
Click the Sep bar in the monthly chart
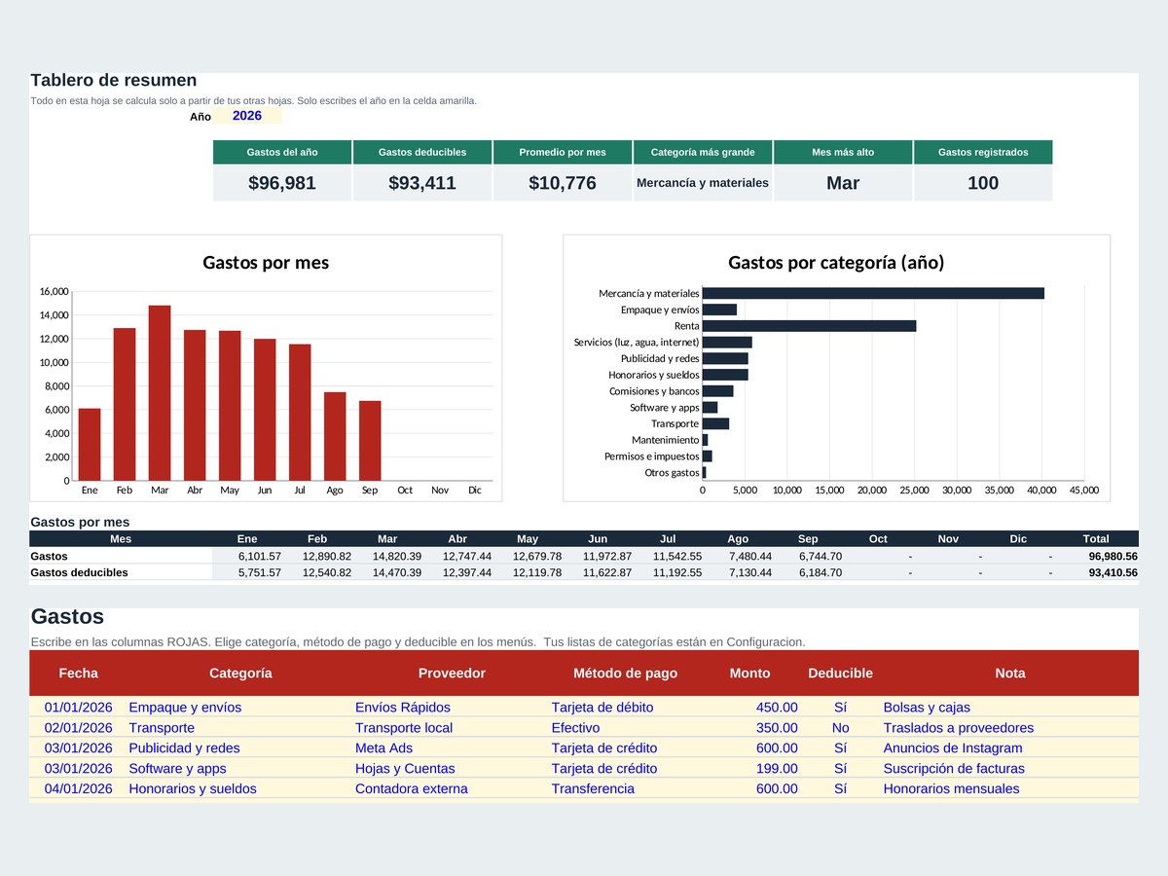point(370,441)
